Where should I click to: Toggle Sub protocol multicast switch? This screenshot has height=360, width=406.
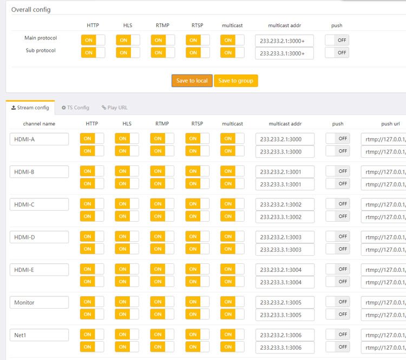pos(232,52)
